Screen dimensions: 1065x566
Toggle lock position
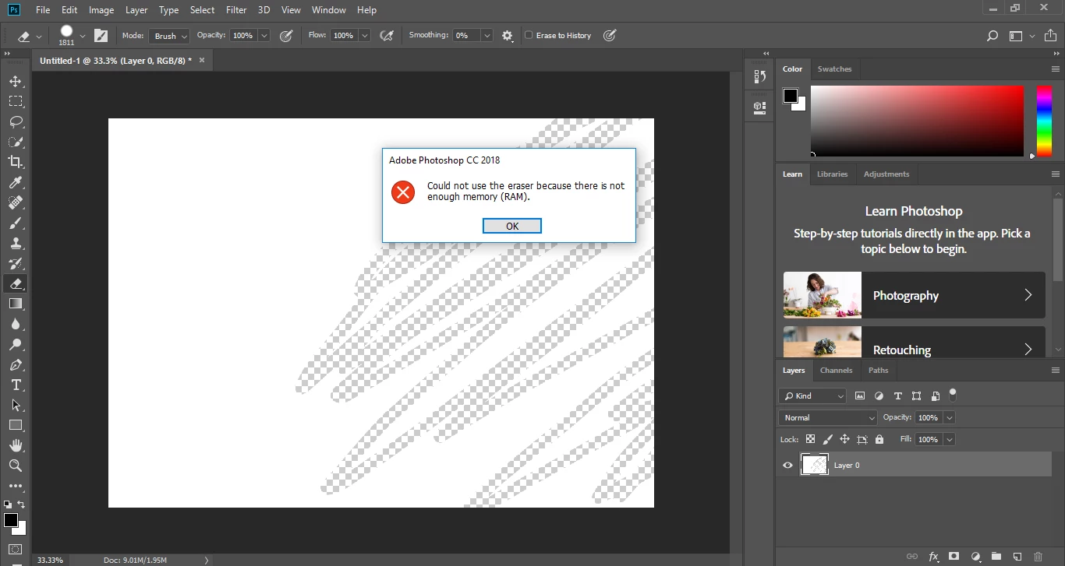(x=844, y=439)
